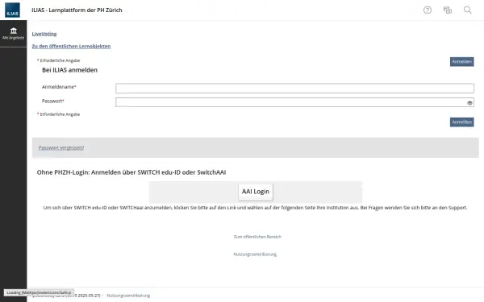The height and width of the screenshot is (302, 484).
Task: Open the search magnifier icon
Action: coord(467,10)
